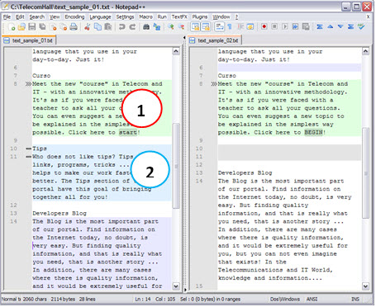Start macro recording with red dot icon

(x=264, y=26)
